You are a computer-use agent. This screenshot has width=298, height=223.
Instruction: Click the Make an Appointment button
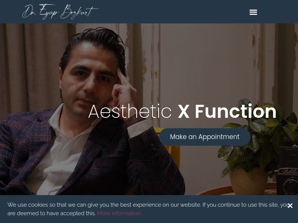tap(205, 137)
